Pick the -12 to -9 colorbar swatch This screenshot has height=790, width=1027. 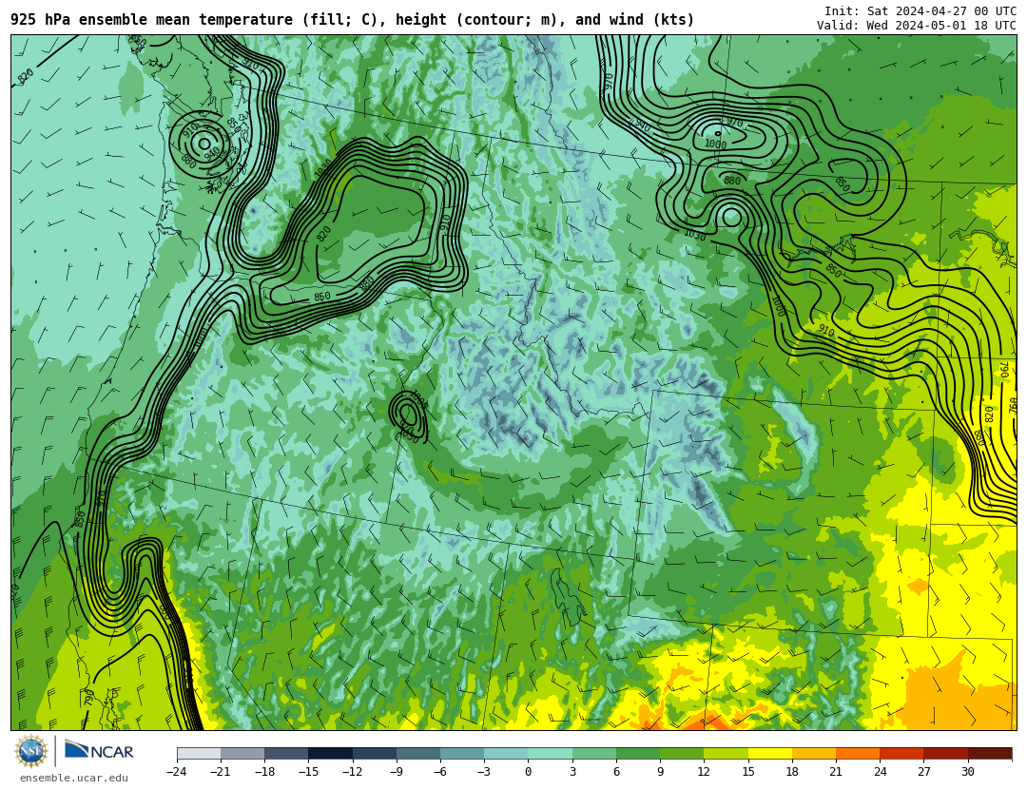click(x=374, y=753)
